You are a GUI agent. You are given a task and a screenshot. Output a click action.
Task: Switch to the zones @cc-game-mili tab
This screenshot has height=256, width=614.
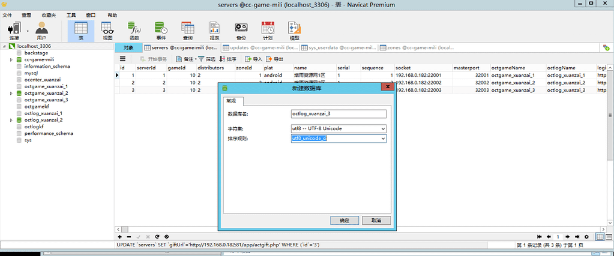click(417, 48)
